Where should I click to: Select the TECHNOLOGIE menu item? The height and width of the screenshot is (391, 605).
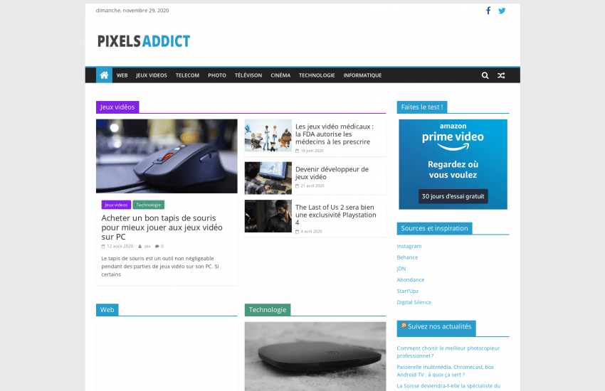(317, 75)
